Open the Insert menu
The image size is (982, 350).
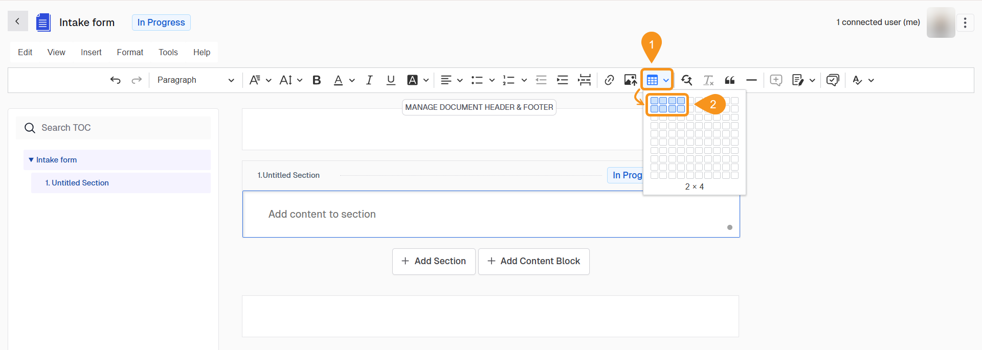tap(91, 52)
